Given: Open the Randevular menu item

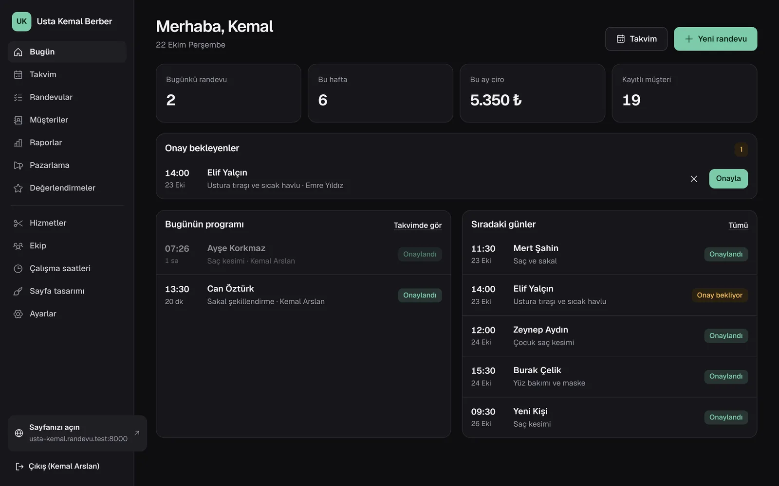Looking at the screenshot, I should (67, 97).
